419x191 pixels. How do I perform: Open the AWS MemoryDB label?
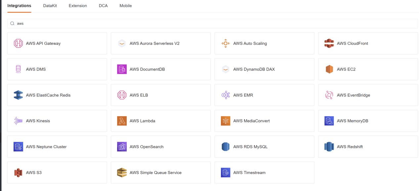(x=353, y=121)
